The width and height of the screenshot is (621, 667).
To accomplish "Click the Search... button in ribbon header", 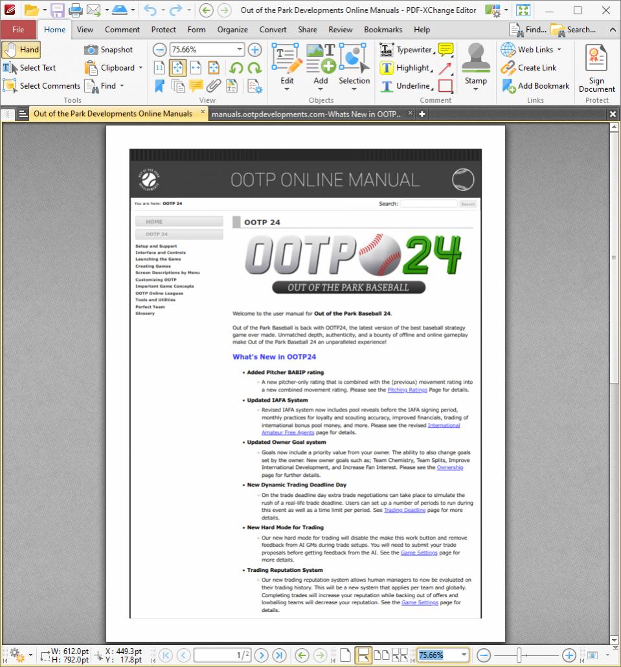I will [x=573, y=30].
